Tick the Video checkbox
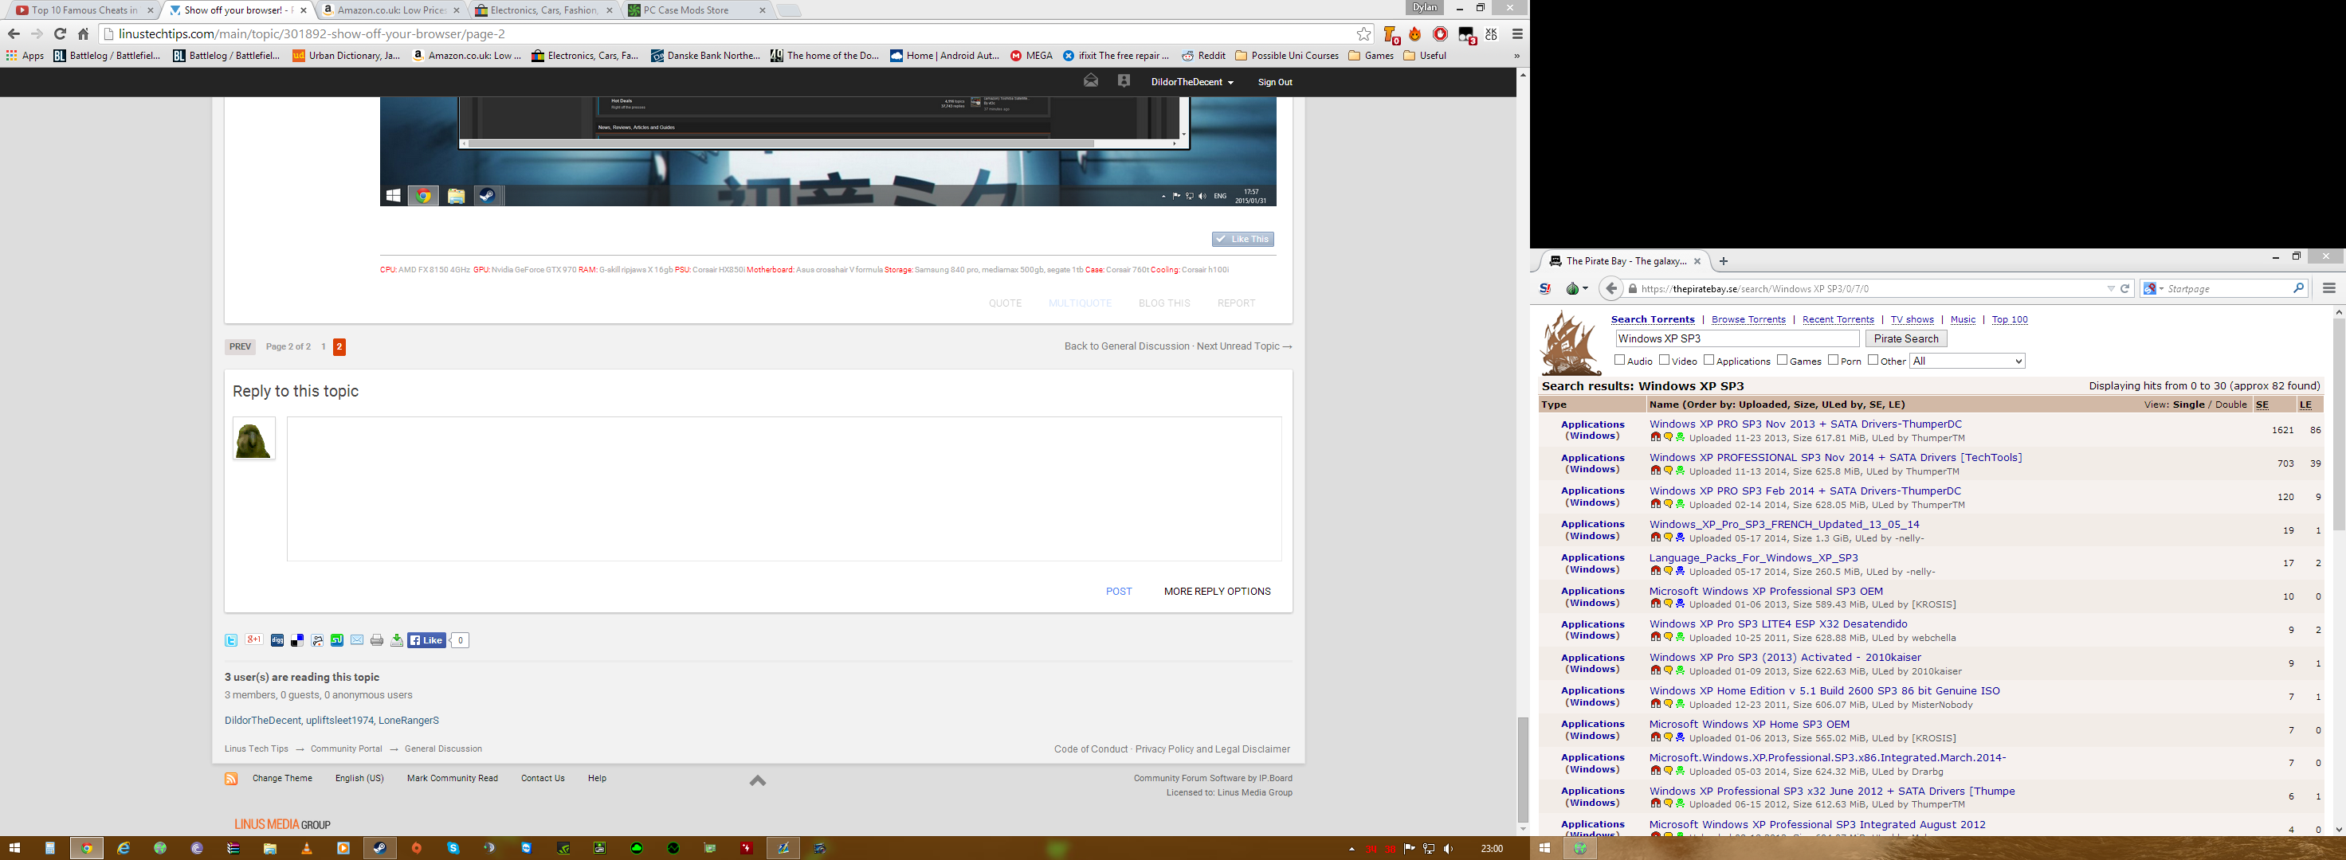This screenshot has width=2346, height=860. point(1664,361)
